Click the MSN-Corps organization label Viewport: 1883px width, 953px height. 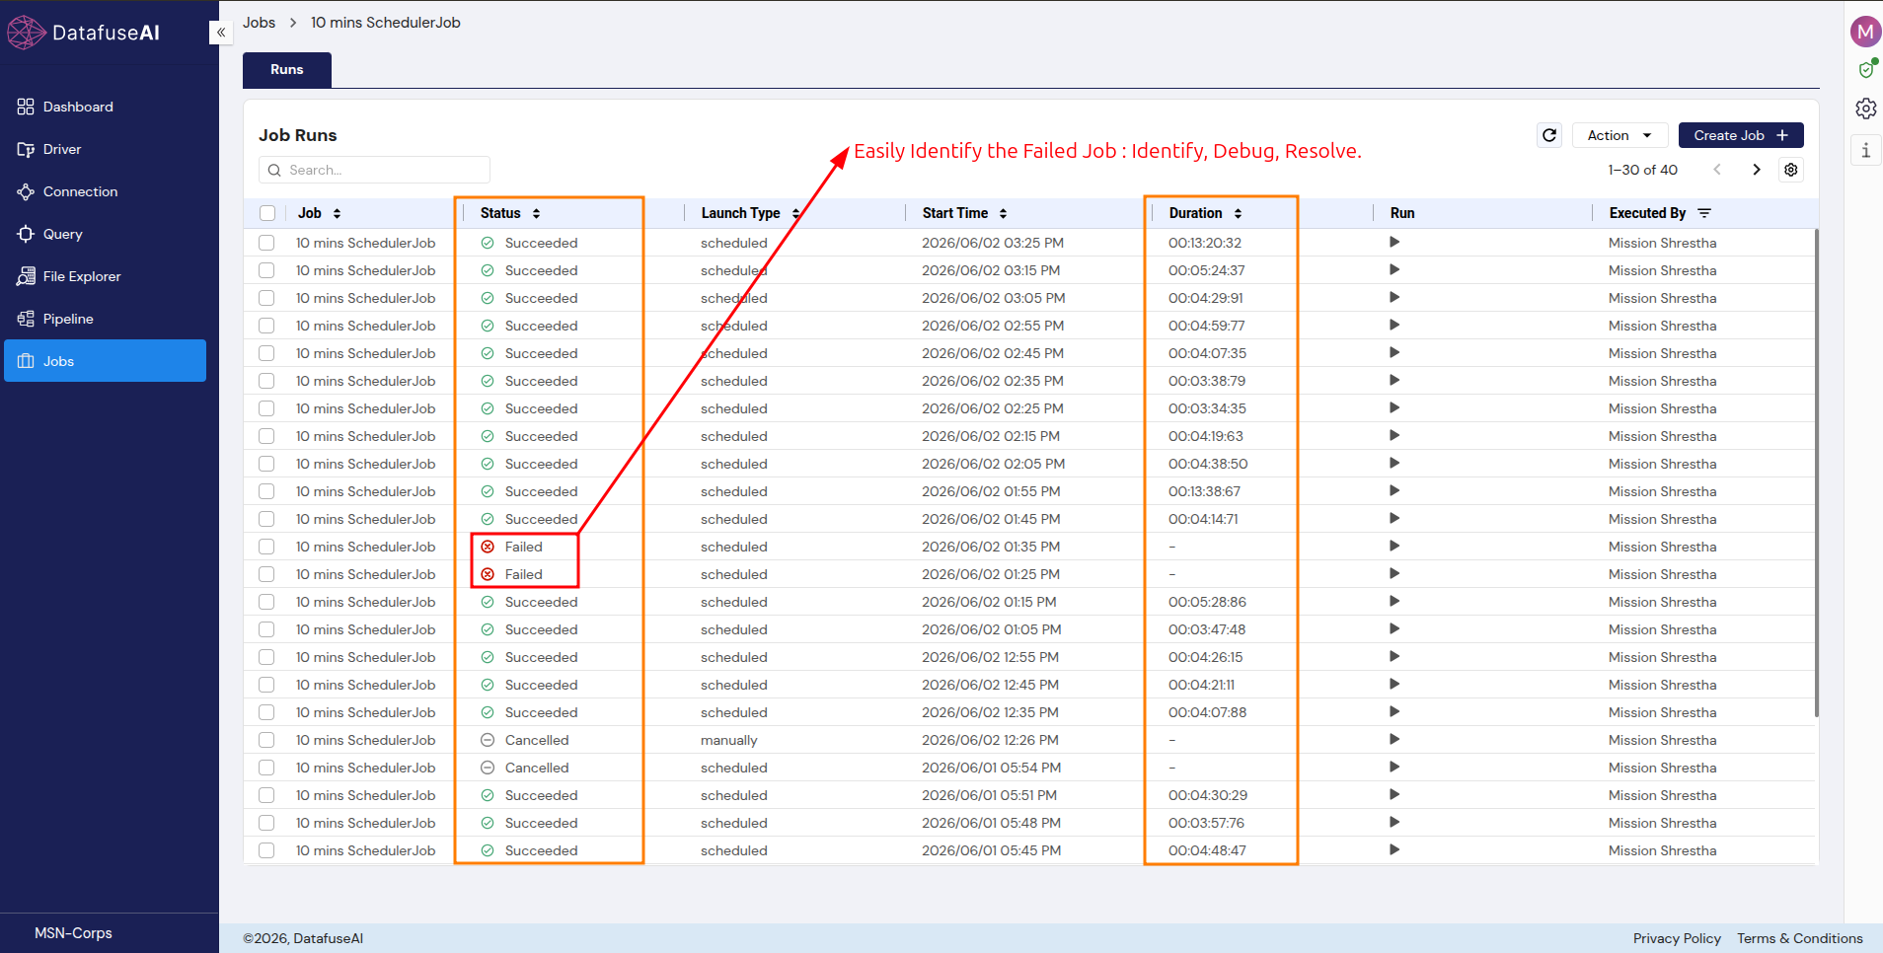[73, 932]
